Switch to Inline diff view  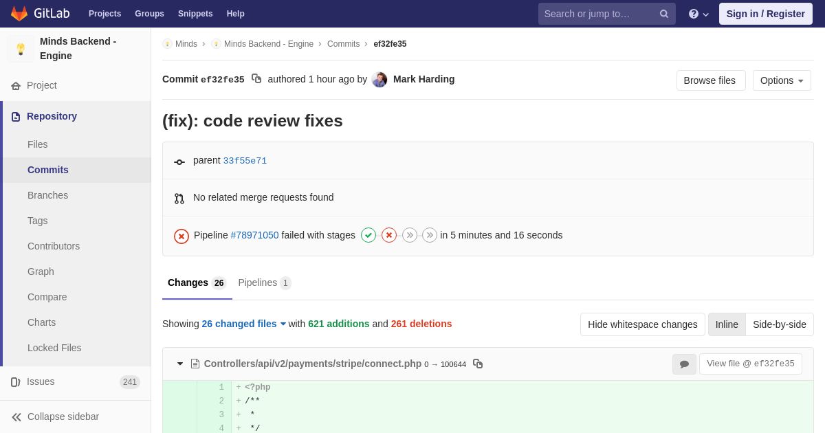(x=727, y=324)
